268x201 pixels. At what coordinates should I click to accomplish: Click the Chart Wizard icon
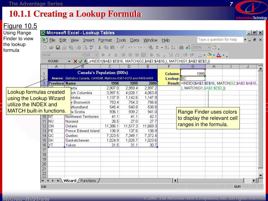click(181, 48)
